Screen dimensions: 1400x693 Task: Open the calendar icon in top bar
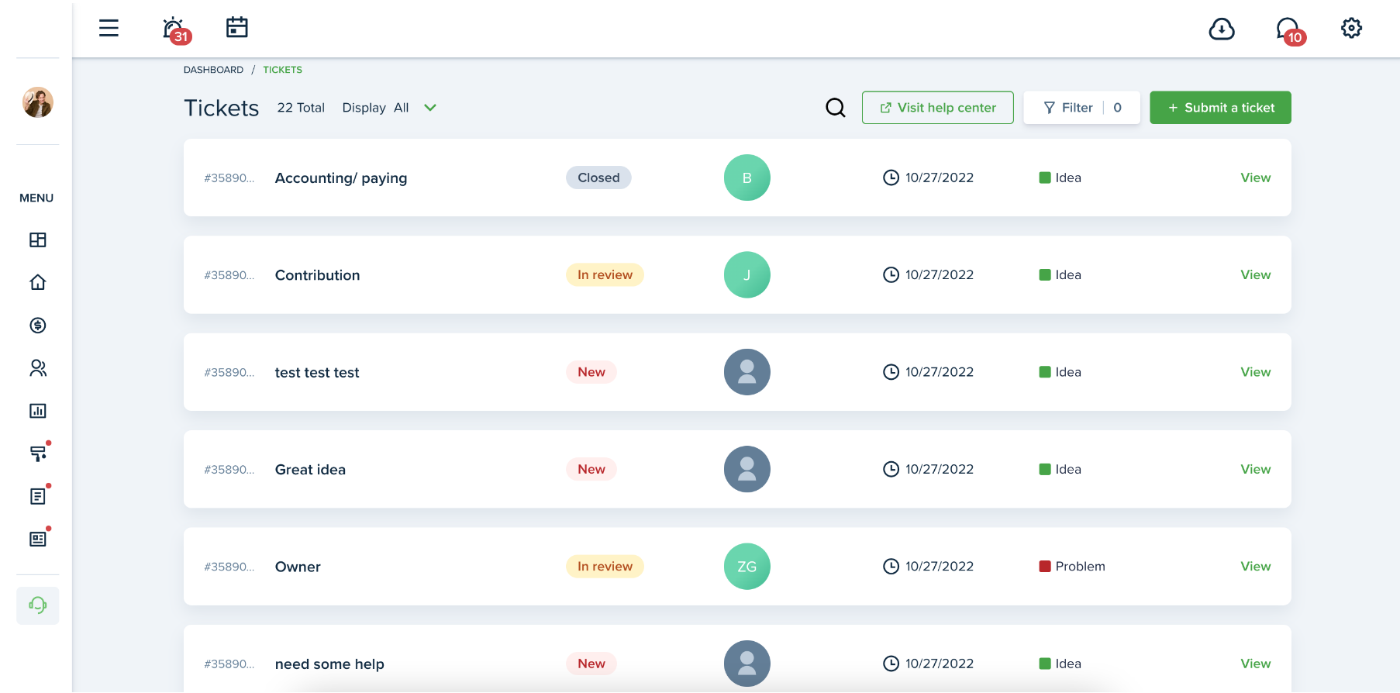tap(236, 28)
